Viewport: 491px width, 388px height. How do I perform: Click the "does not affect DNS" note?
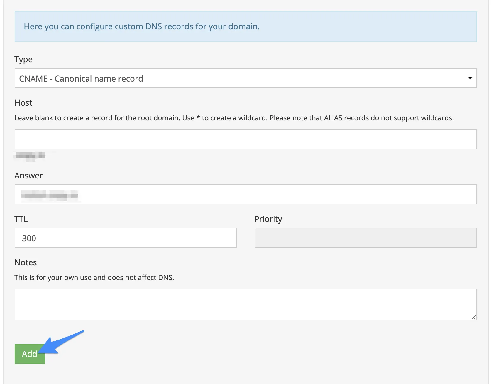click(x=94, y=278)
